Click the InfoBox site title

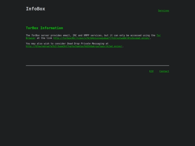click(x=35, y=9)
